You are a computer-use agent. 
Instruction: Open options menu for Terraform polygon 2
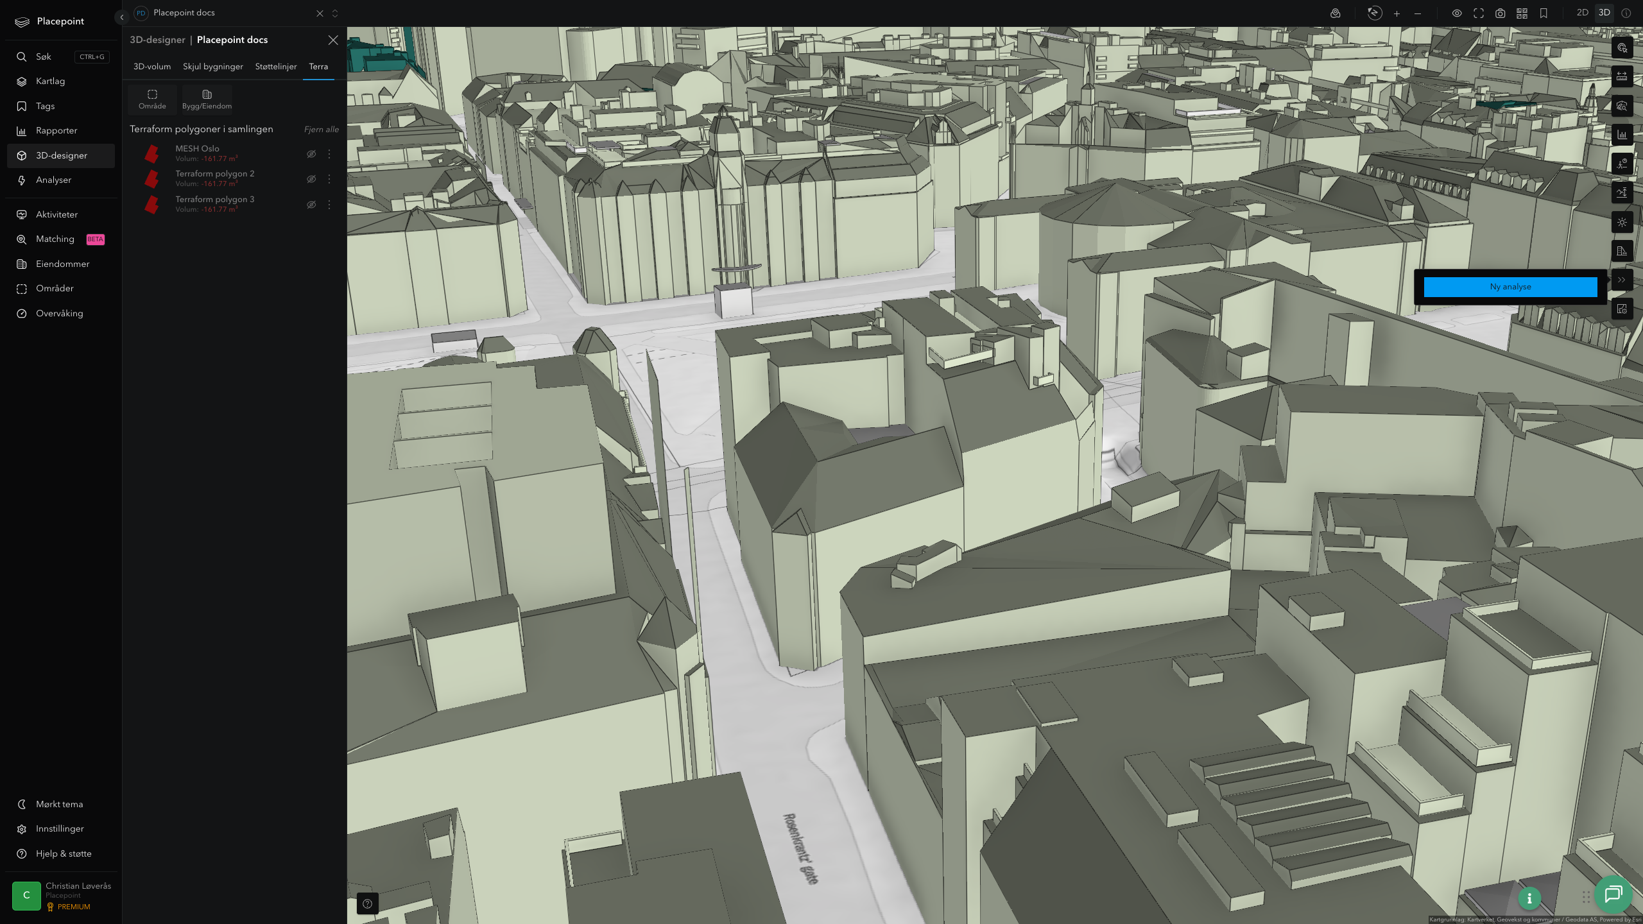pyautogui.click(x=329, y=179)
